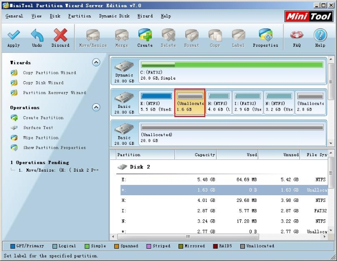Click the Delete toolbar icon

click(x=168, y=35)
